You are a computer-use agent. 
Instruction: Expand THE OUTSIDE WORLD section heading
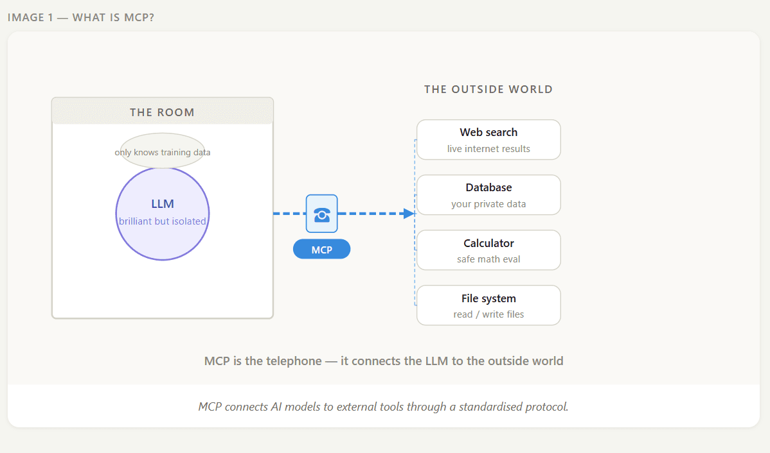488,89
